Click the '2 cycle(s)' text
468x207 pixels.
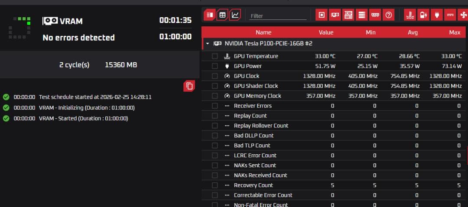[x=75, y=65]
